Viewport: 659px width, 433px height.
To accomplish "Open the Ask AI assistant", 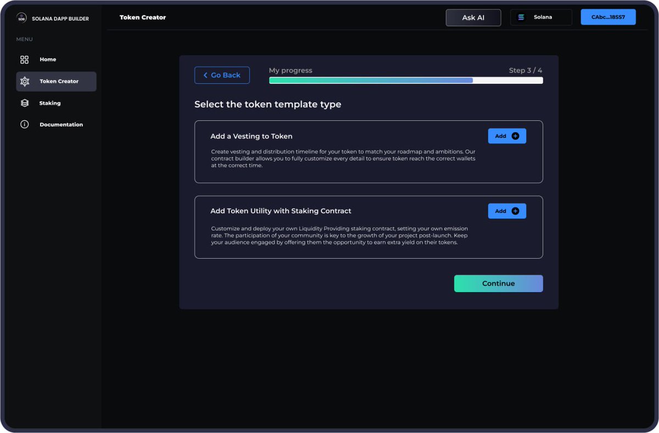I will point(473,17).
